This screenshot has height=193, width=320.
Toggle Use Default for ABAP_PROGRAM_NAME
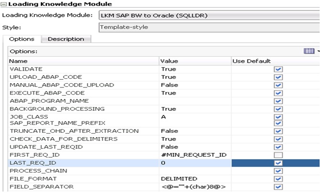click(278, 101)
